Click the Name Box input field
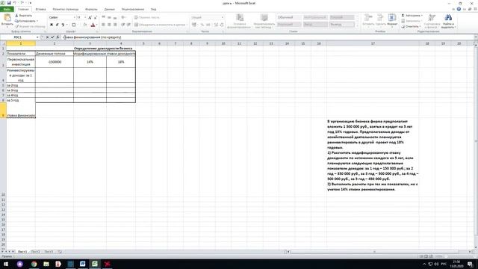This screenshot has width=478, height=269. [x=18, y=37]
